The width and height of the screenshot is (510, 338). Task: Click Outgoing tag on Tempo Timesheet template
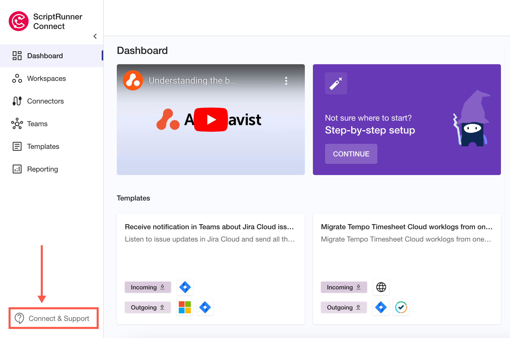[x=344, y=307]
